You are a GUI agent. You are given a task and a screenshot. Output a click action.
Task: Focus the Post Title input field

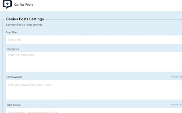point(94,40)
